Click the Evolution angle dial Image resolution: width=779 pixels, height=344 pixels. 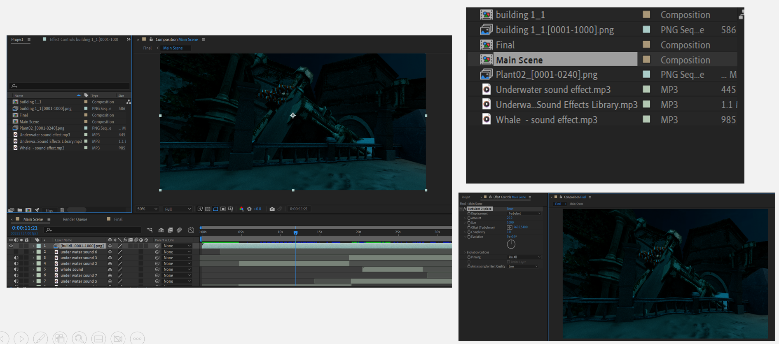point(511,244)
